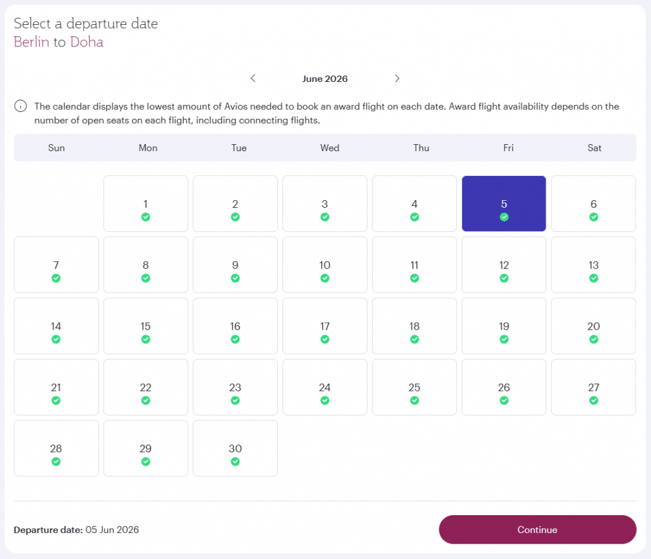
Task: Click the green check icon on June 15
Action: click(x=146, y=339)
